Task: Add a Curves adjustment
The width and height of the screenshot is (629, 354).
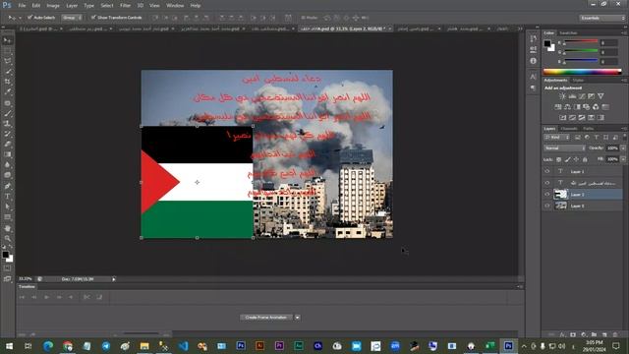Action: 582,96
